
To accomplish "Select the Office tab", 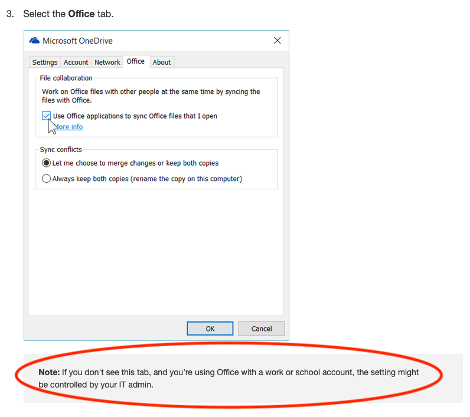I will point(136,61).
